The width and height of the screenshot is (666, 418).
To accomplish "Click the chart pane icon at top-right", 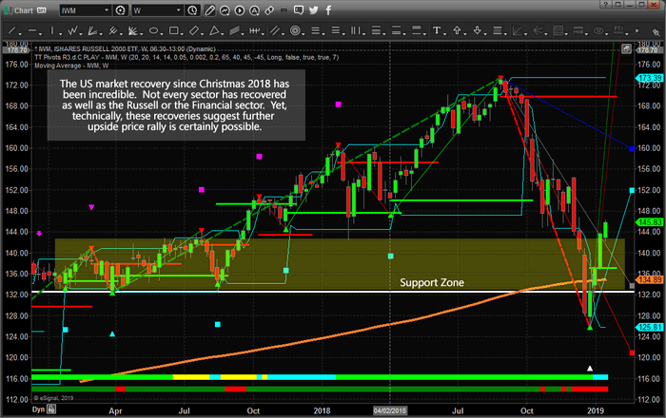I will [x=626, y=49].
